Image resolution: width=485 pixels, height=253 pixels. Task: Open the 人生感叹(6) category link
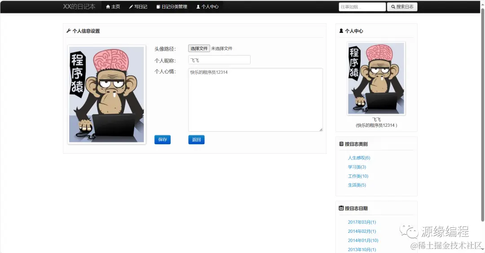(359, 158)
